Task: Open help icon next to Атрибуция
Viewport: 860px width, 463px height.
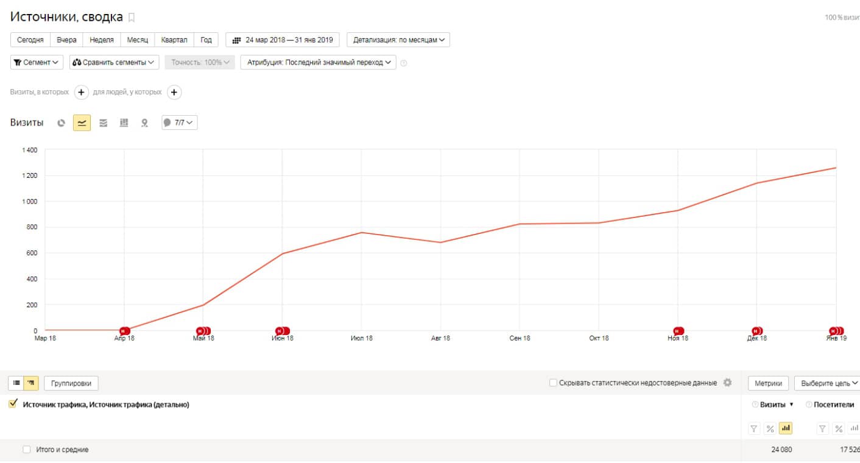Action: coord(404,63)
